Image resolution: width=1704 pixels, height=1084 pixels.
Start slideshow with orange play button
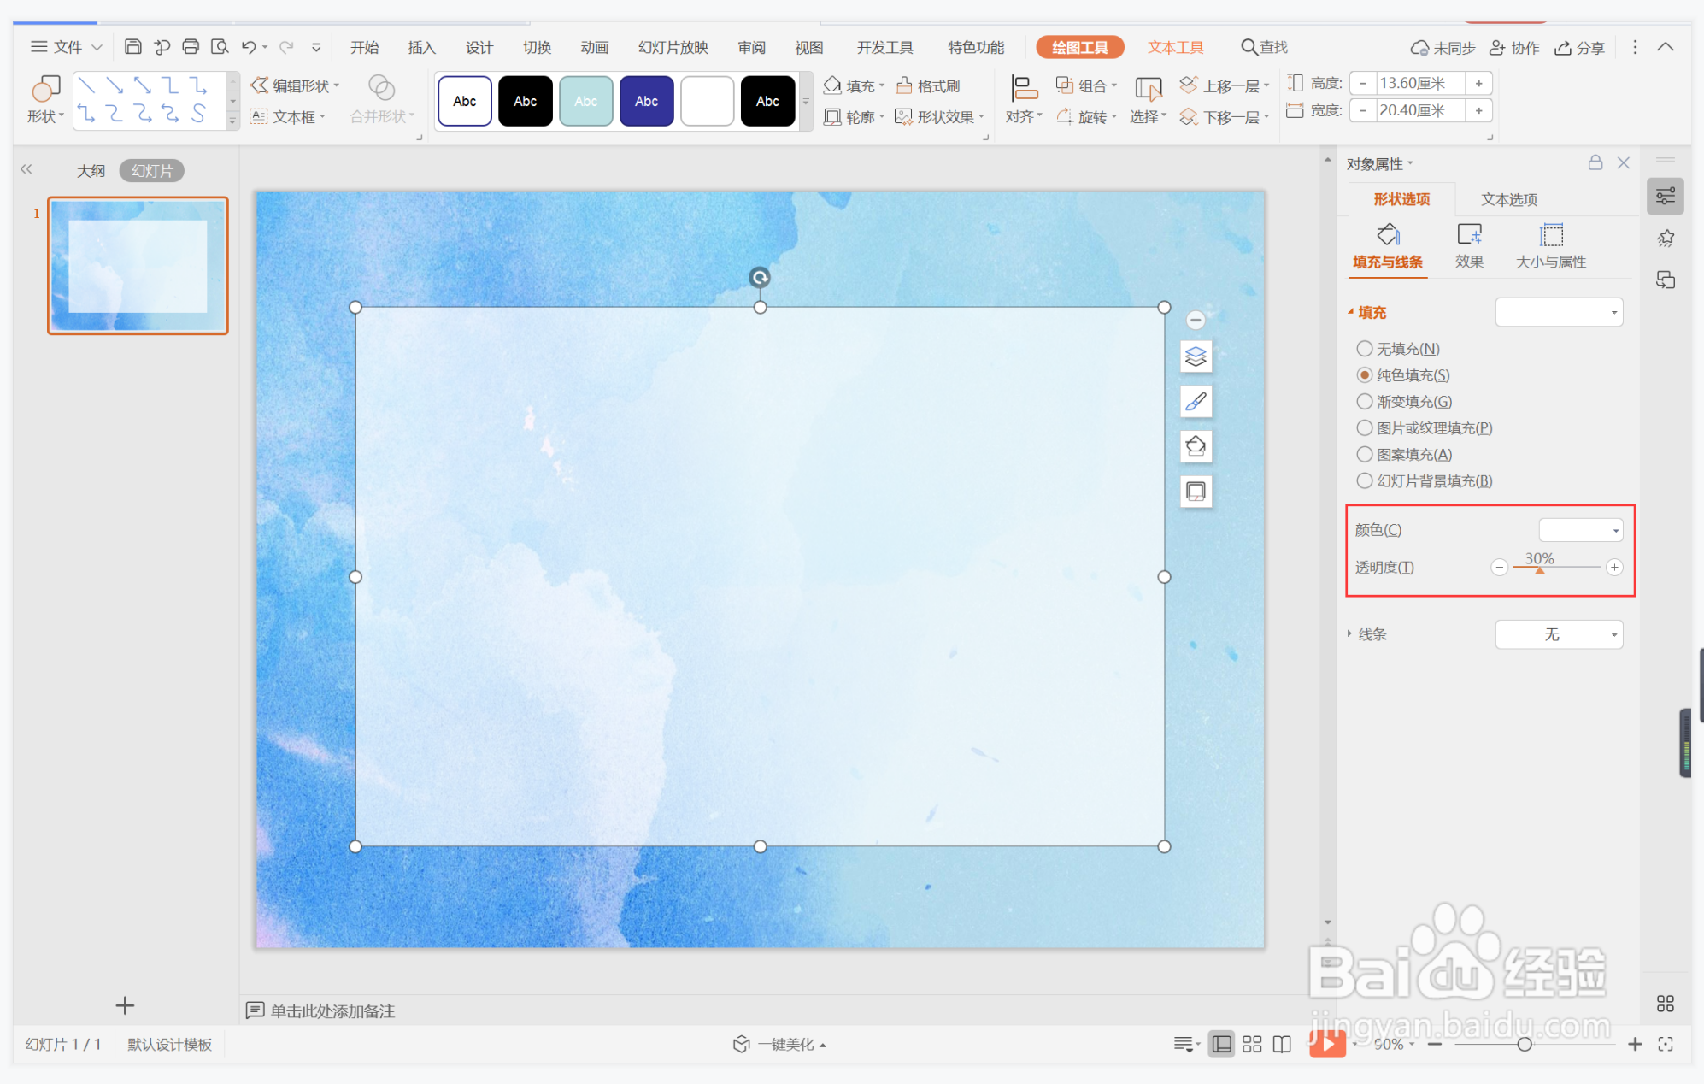[x=1326, y=1043]
